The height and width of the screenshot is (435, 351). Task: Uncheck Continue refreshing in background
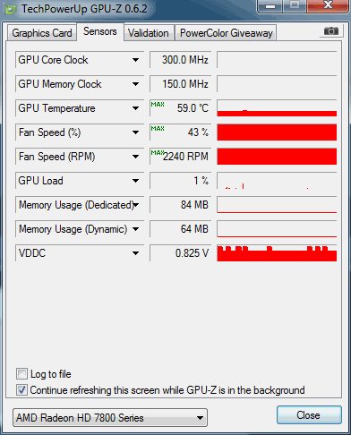[21, 389]
